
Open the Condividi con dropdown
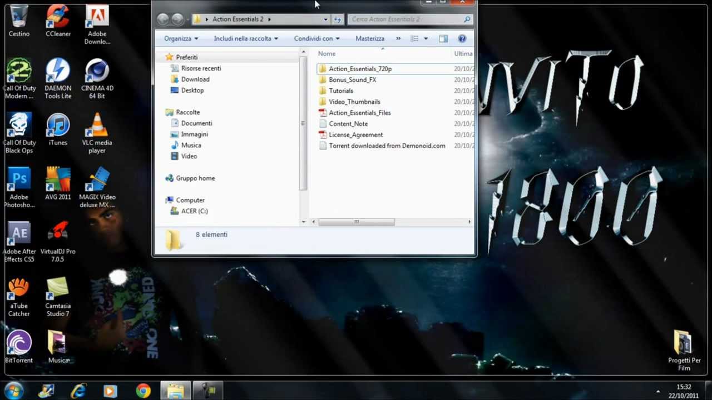pyautogui.click(x=317, y=38)
